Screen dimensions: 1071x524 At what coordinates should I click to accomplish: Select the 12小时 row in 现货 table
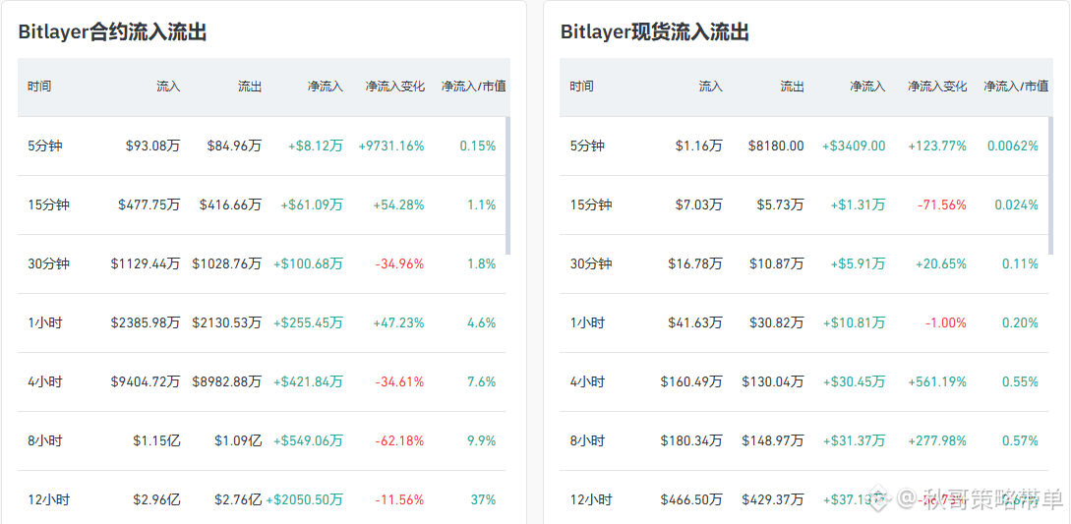click(x=803, y=497)
